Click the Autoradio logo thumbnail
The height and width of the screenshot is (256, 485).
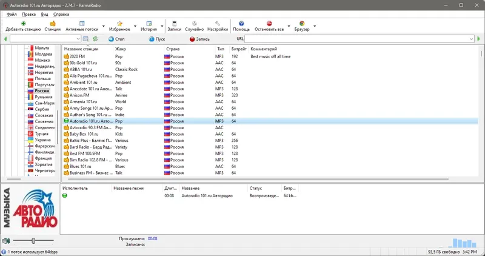30,209
